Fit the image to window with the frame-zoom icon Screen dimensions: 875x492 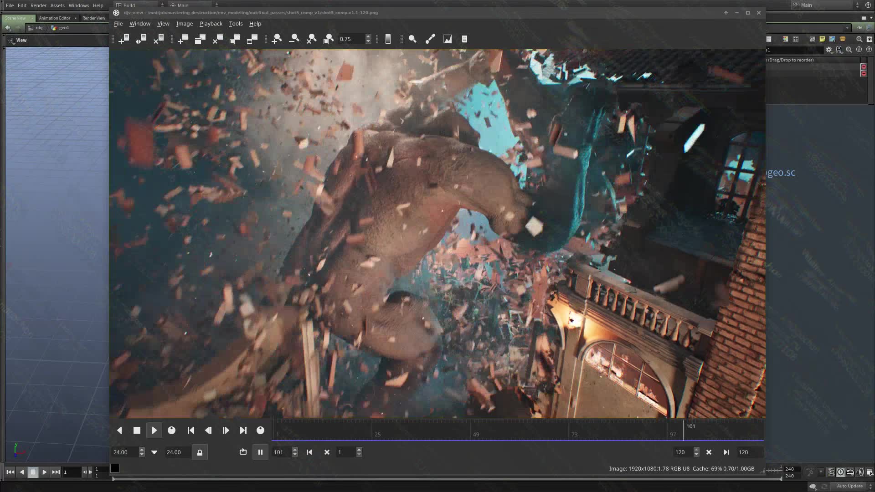(x=329, y=39)
